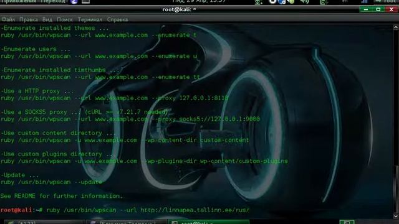Click the '-Use a HTTP proxy ...' line
Viewport: 399px width, 224px height.
37,91
